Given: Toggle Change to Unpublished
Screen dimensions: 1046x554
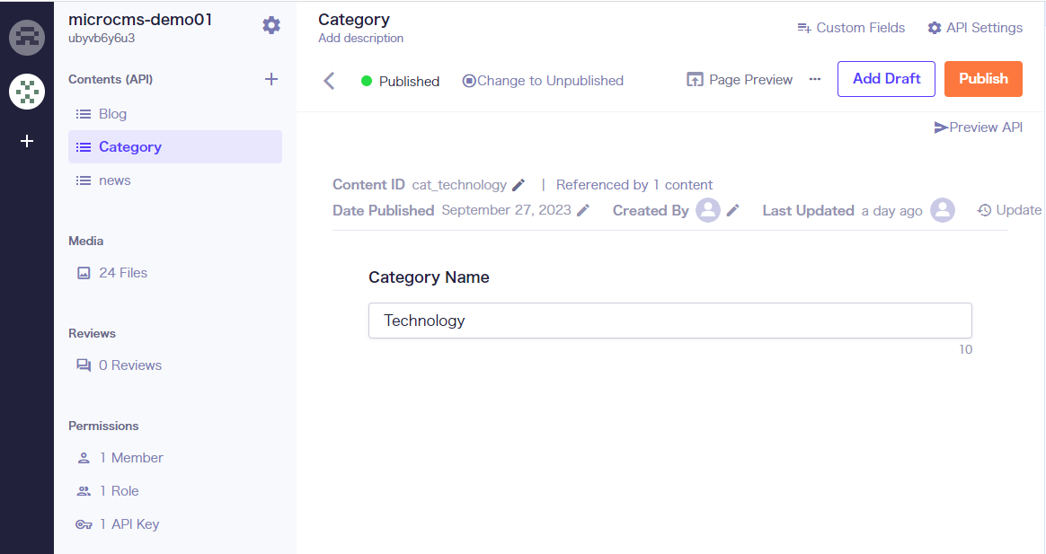Looking at the screenshot, I should pyautogui.click(x=543, y=81).
